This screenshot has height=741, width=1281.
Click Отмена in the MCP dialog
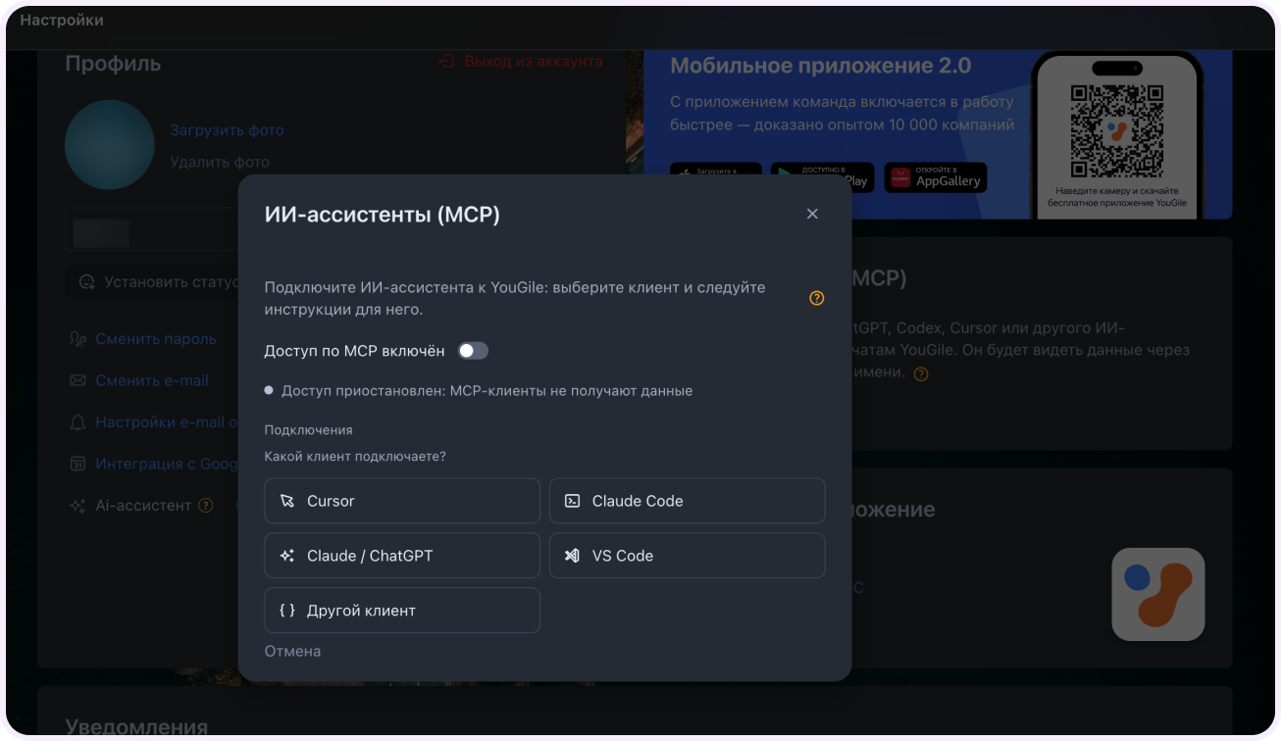(x=292, y=651)
